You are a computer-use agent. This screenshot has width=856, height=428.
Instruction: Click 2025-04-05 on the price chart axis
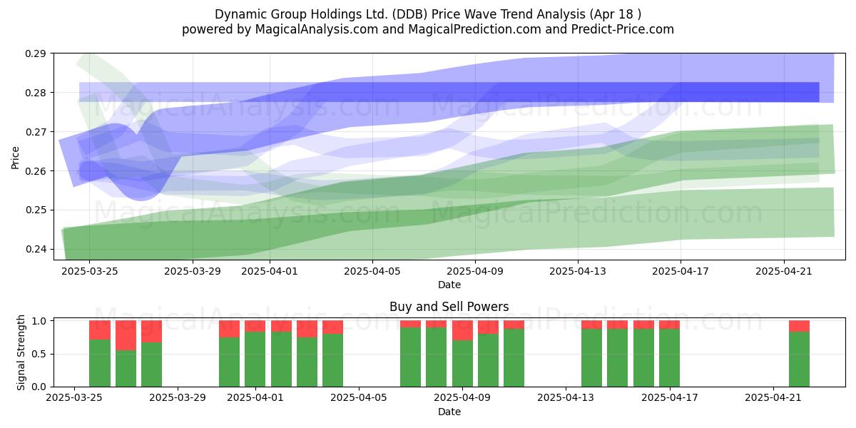[373, 271]
